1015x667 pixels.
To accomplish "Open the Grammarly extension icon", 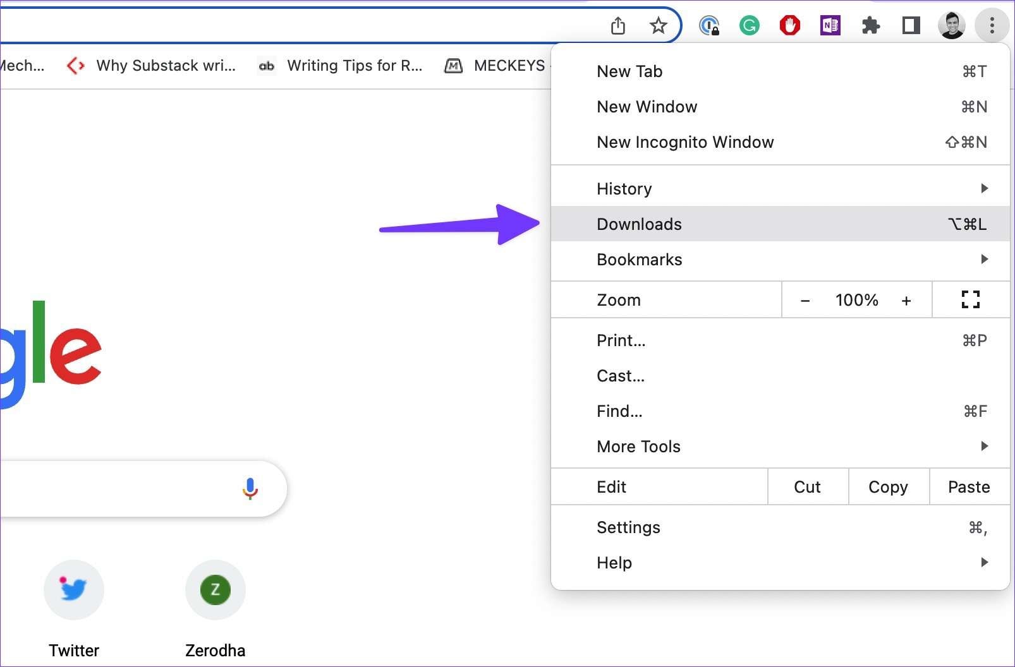I will tap(750, 26).
